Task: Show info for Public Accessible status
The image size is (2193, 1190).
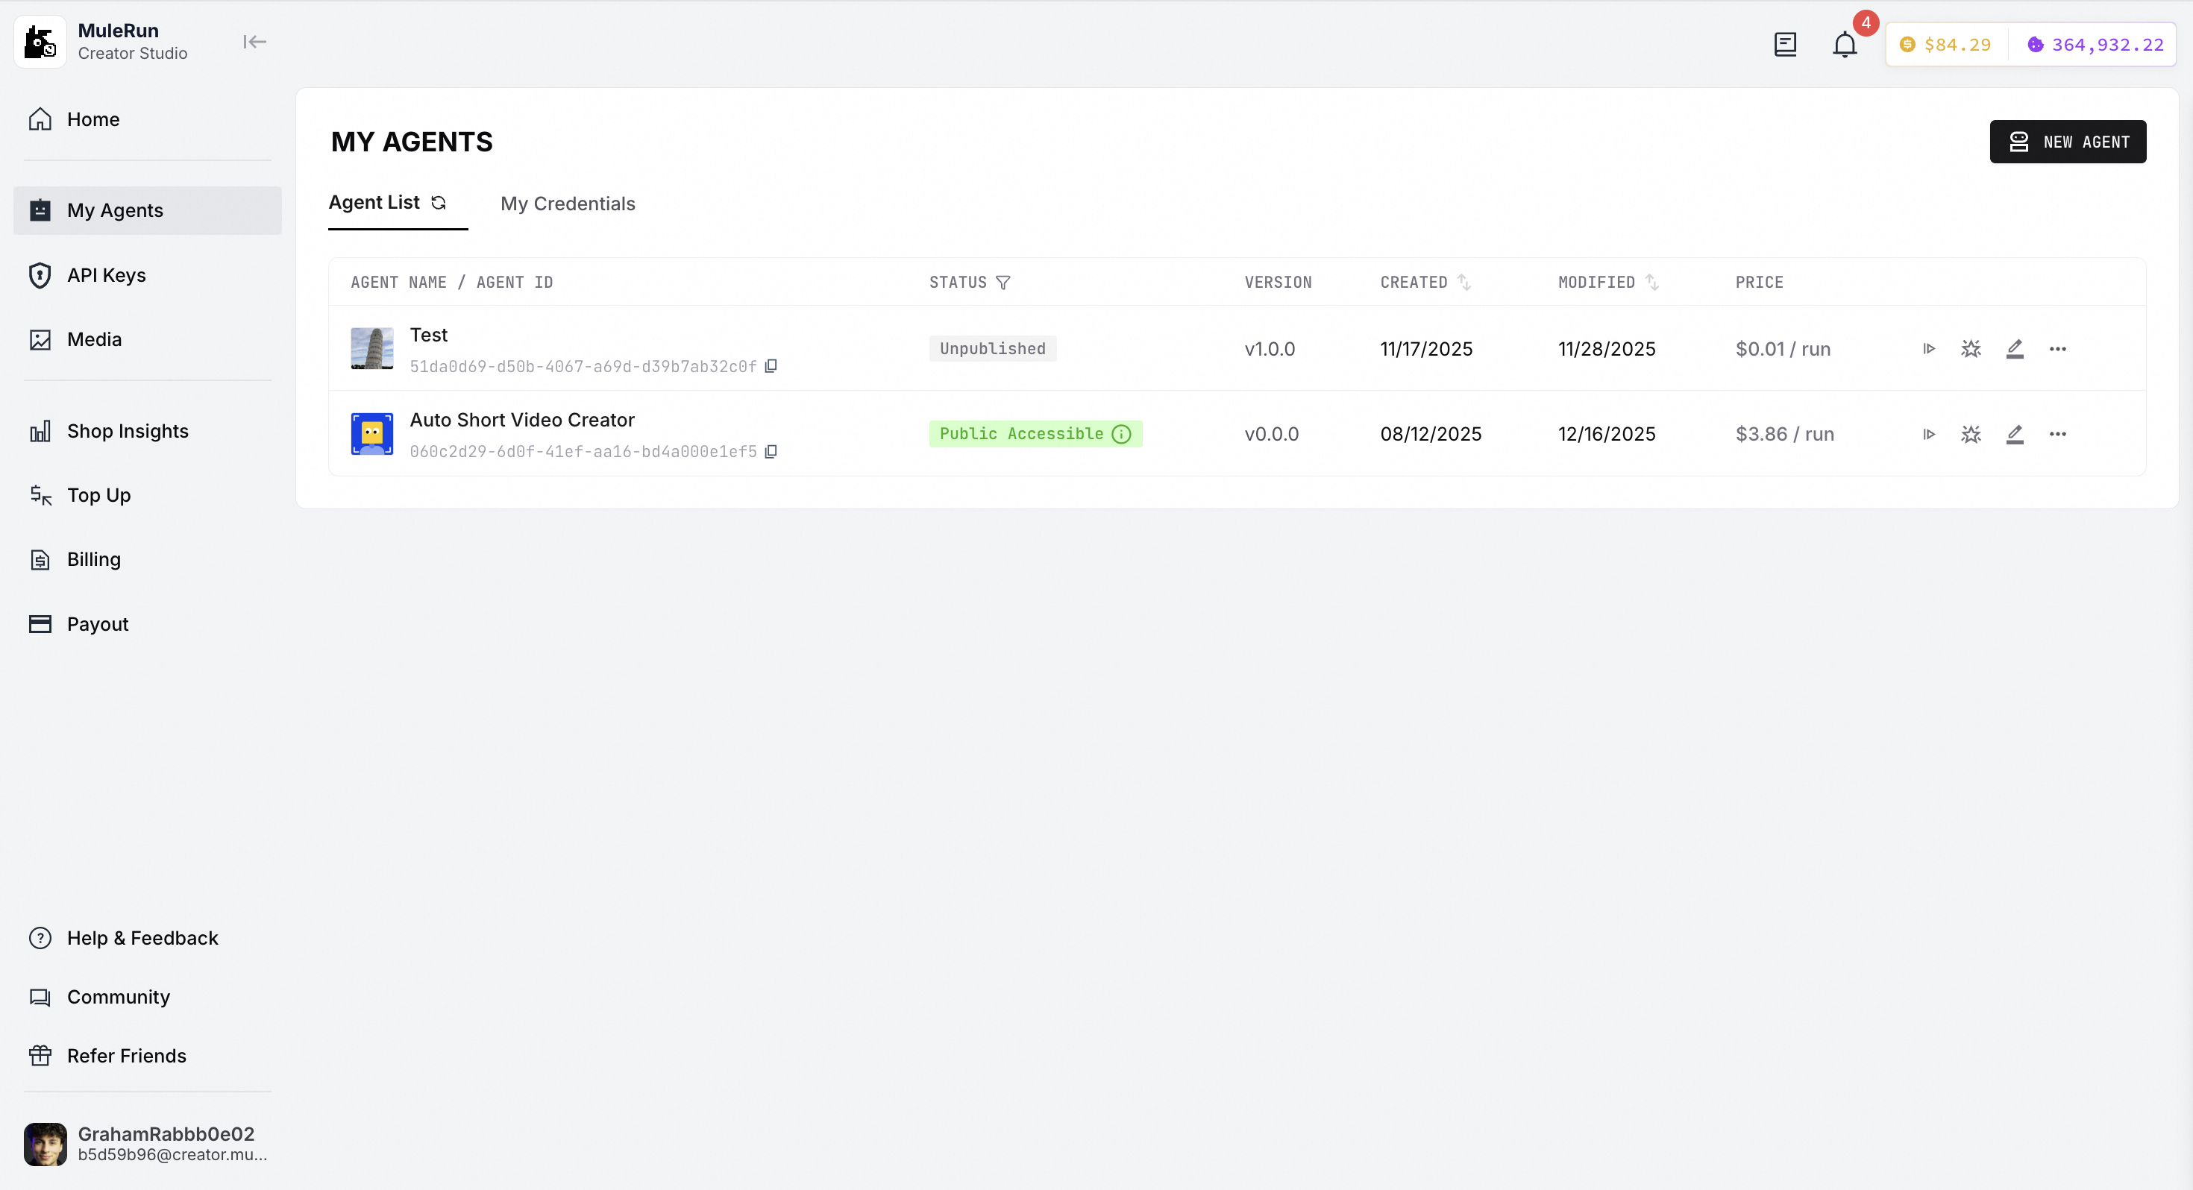Action: [1121, 434]
